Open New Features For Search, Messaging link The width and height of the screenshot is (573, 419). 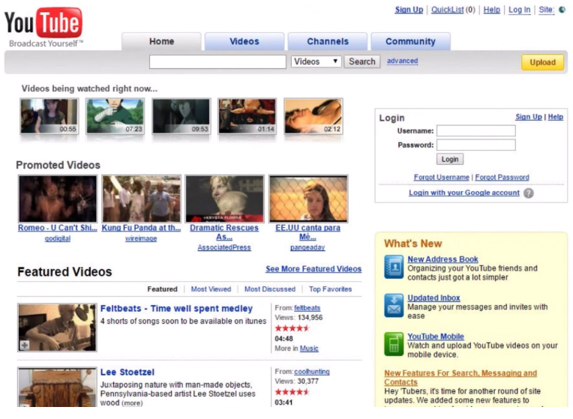[460, 378]
